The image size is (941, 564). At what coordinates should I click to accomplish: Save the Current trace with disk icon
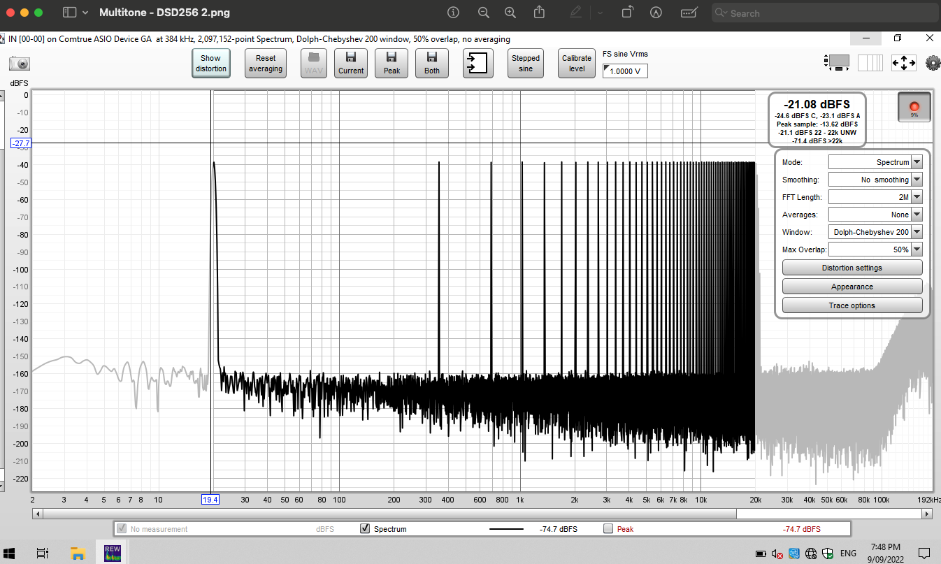coord(351,63)
